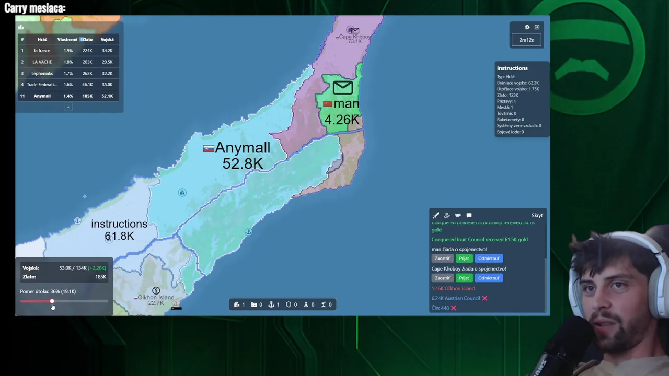Image resolution: width=669 pixels, height=376 pixels.
Task: Select Trade Federati... leaderboard row
Action: [x=68, y=84]
